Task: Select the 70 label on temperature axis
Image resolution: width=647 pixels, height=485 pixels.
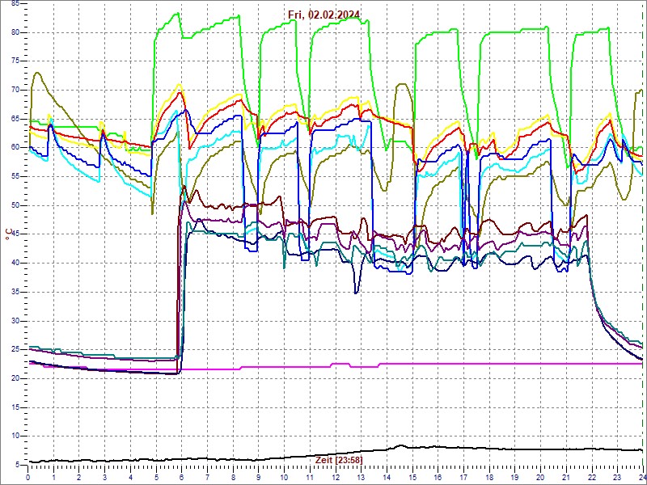Action: pyautogui.click(x=15, y=90)
